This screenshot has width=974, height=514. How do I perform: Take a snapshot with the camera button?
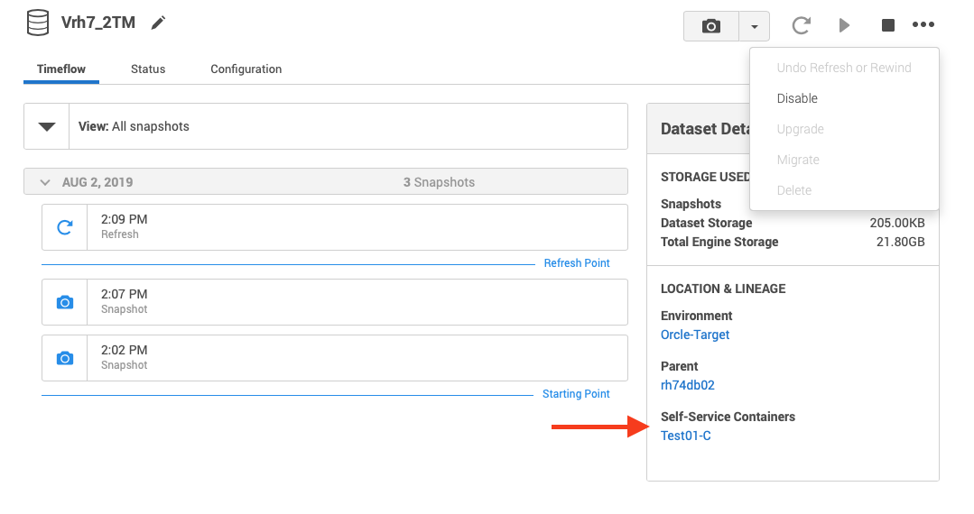point(711,26)
